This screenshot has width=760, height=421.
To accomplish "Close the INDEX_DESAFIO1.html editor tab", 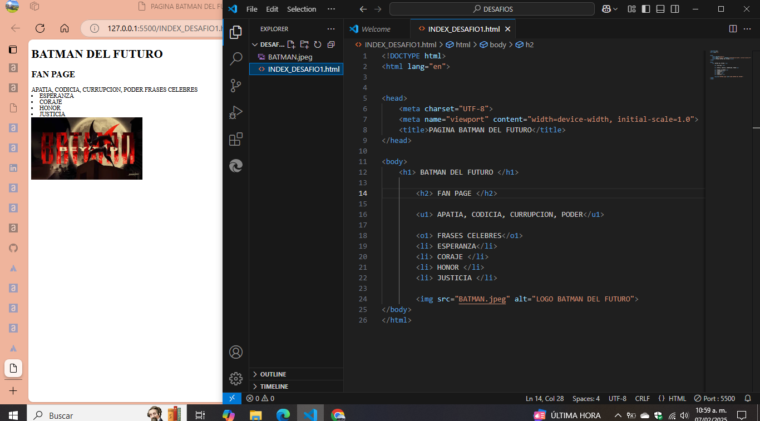I will point(507,29).
